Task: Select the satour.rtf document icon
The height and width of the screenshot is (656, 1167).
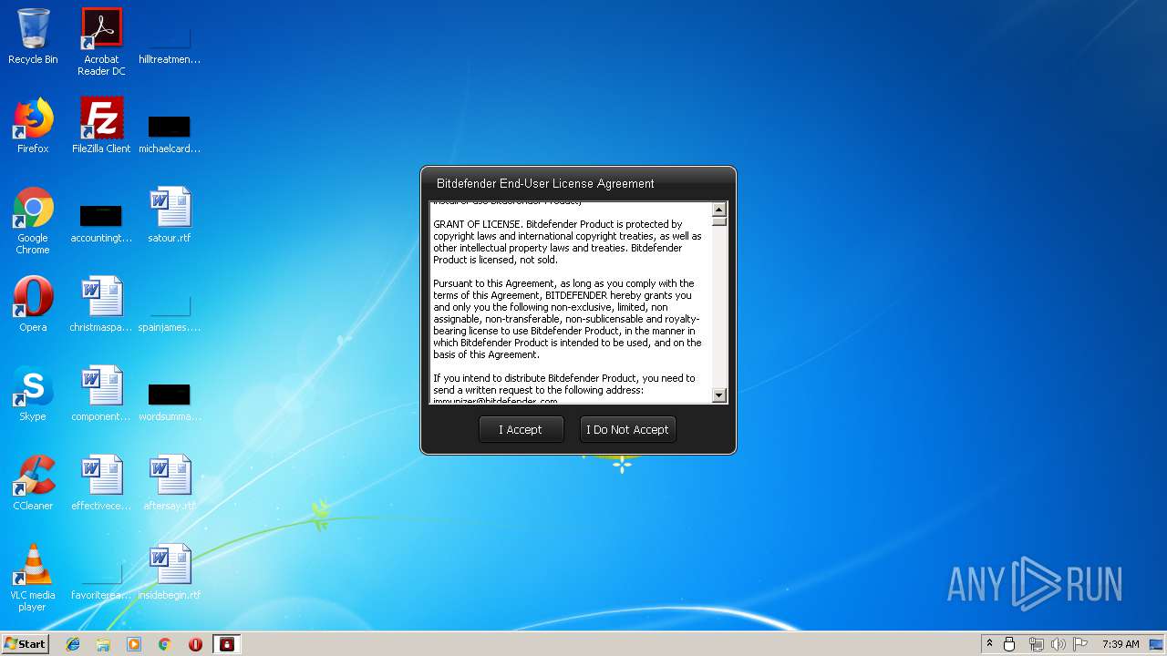Action: pyautogui.click(x=170, y=215)
